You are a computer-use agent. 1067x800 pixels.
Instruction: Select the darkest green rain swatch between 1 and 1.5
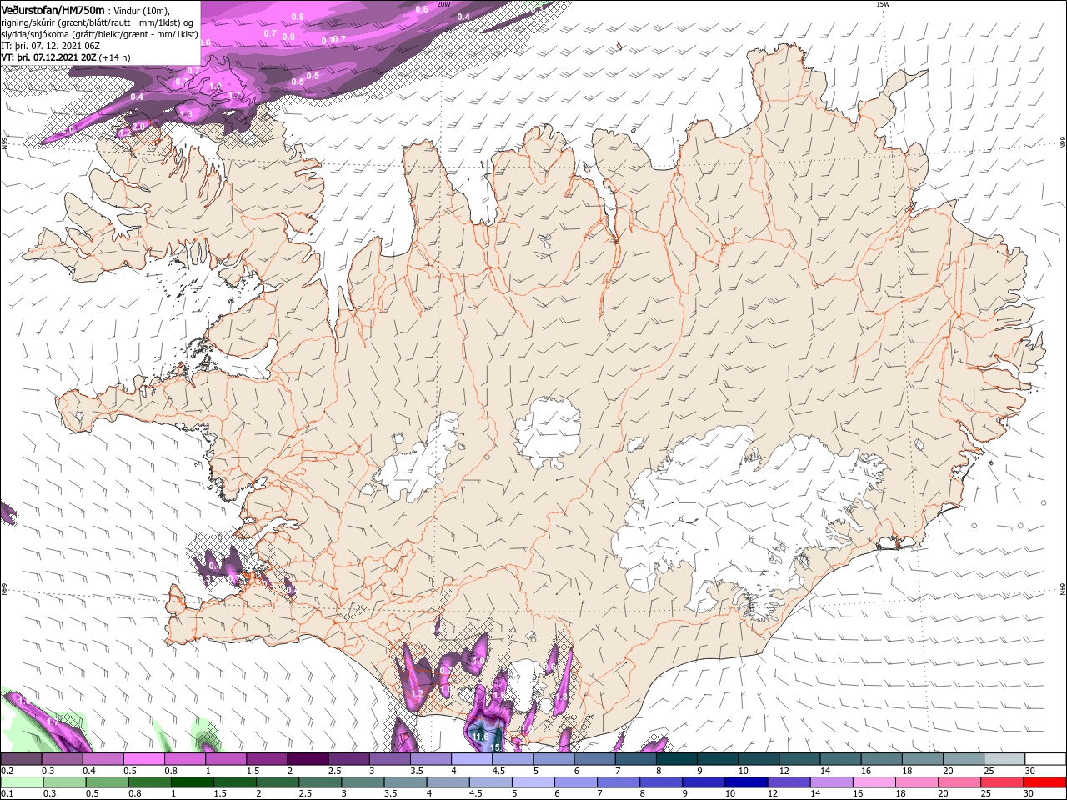click(192, 782)
